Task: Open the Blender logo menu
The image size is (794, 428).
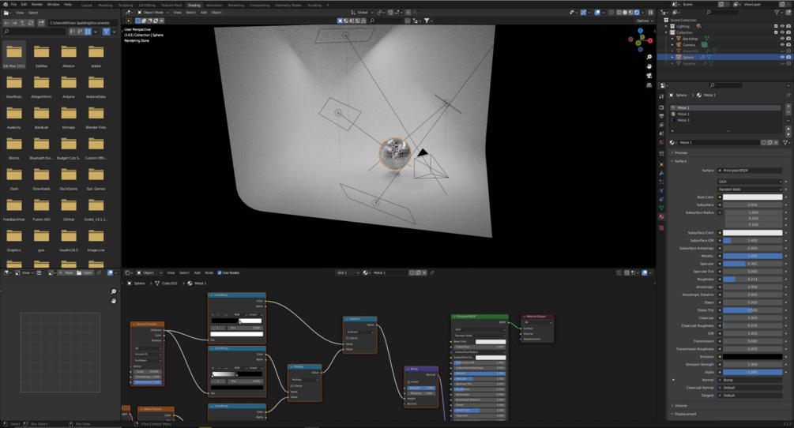Action: [x=5, y=4]
